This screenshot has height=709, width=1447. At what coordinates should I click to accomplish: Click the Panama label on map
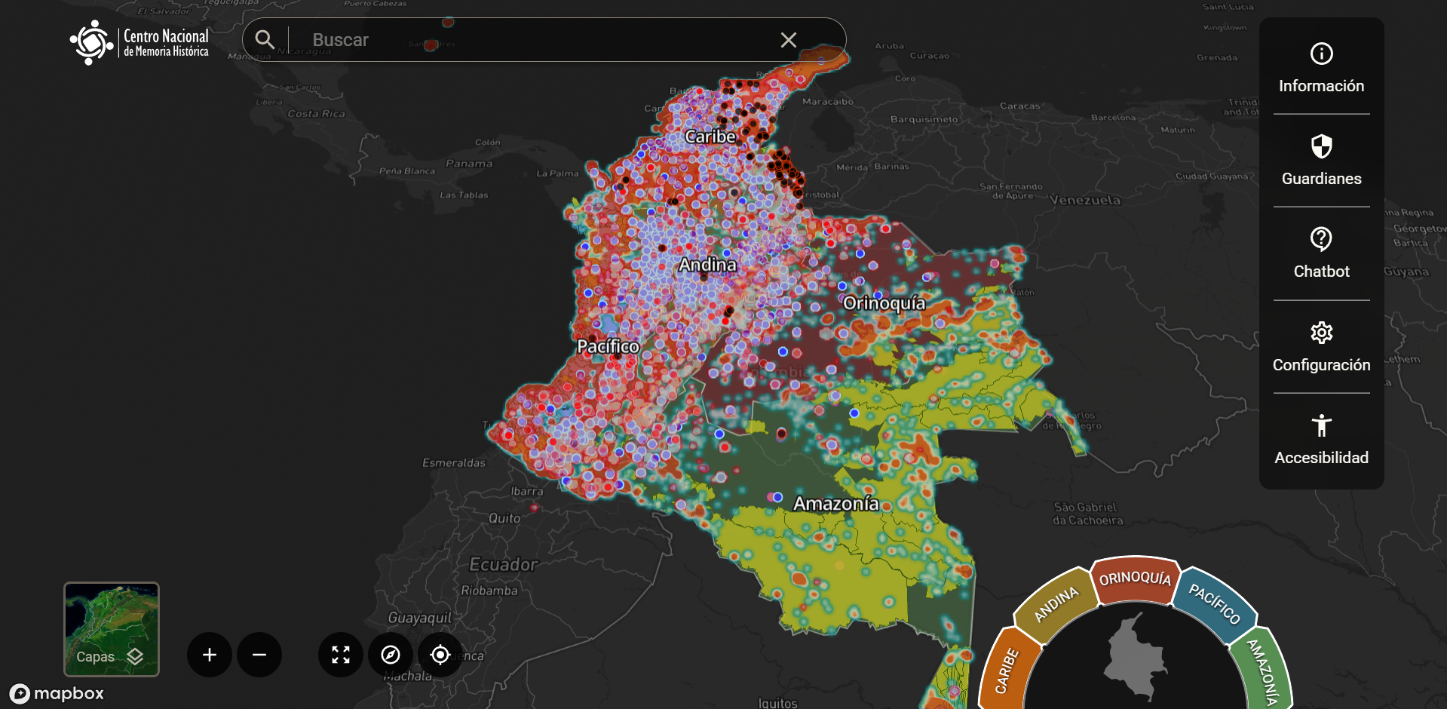point(469,164)
